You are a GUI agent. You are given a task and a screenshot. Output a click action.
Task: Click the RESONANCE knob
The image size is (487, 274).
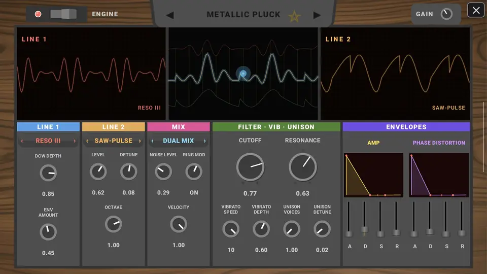tap(302, 167)
